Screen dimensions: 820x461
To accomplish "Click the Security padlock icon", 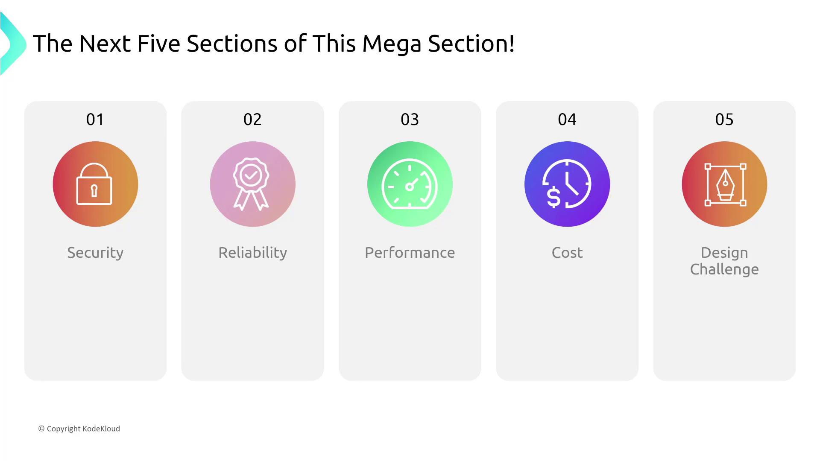I will [95, 184].
